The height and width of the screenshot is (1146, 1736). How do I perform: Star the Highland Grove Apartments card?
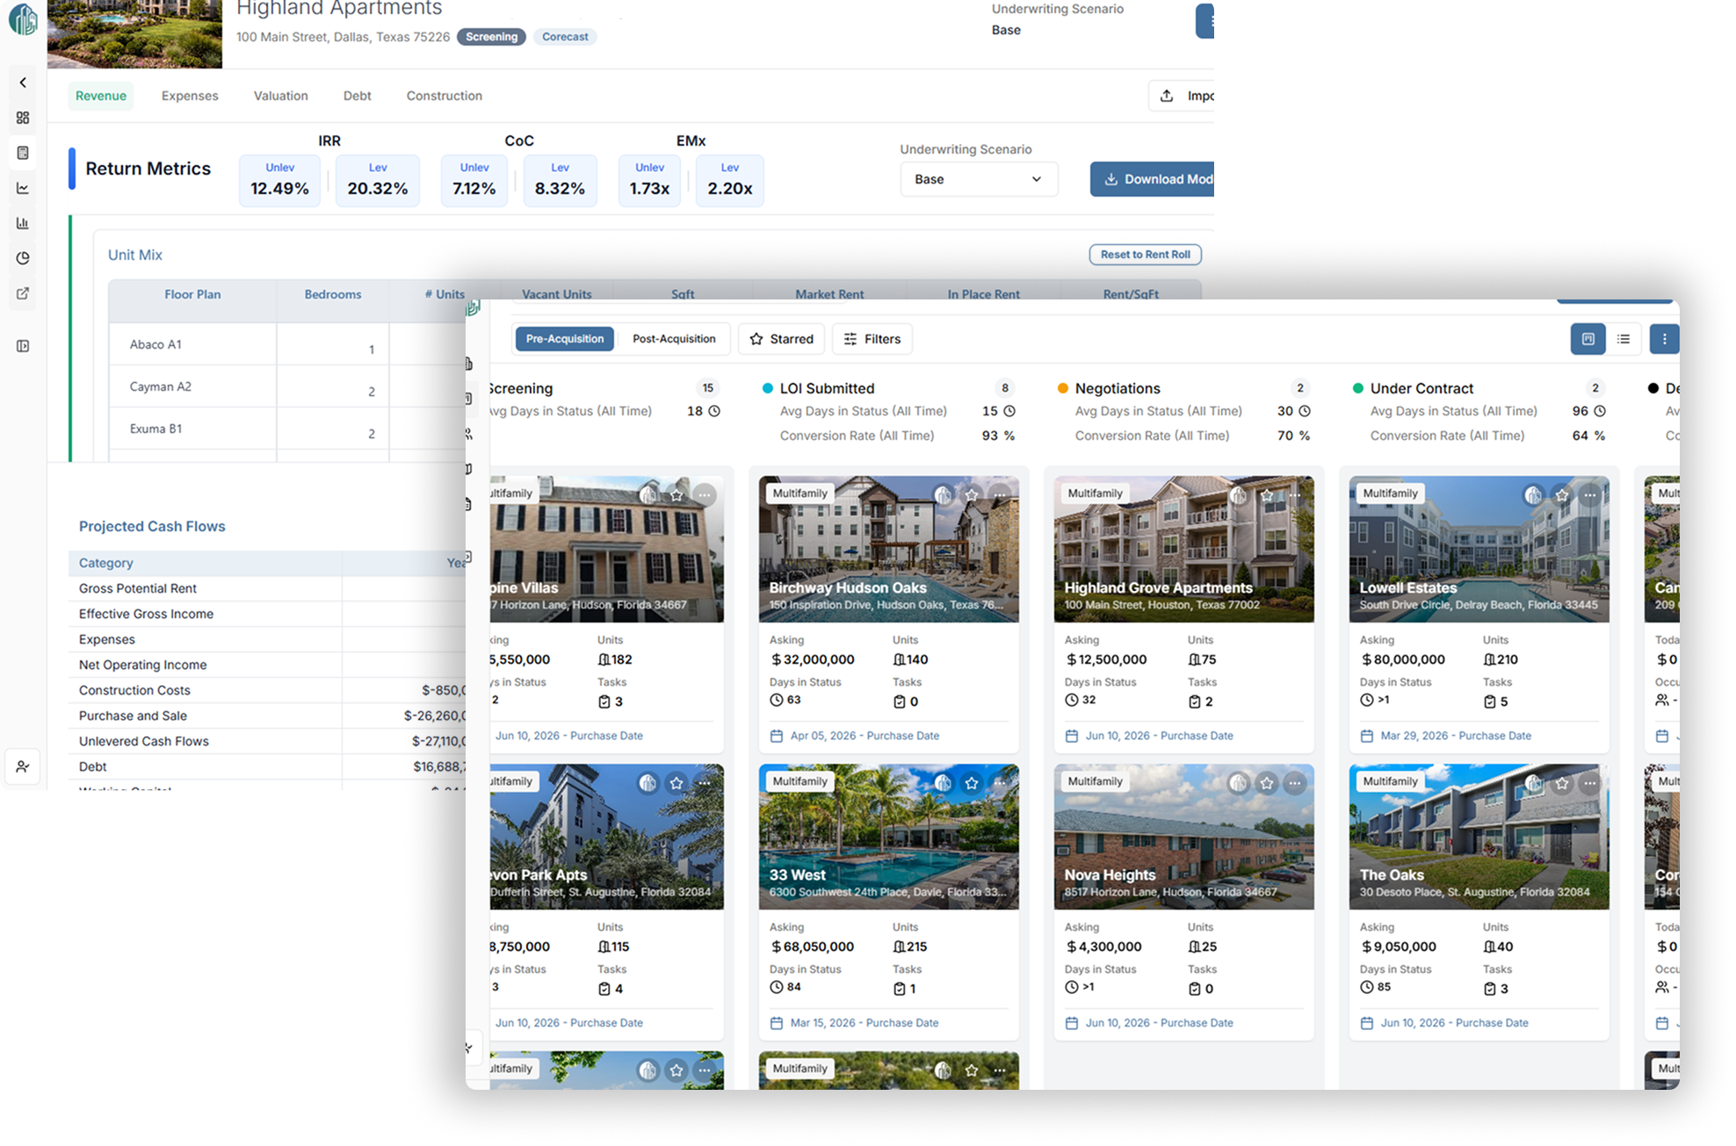[1267, 495]
